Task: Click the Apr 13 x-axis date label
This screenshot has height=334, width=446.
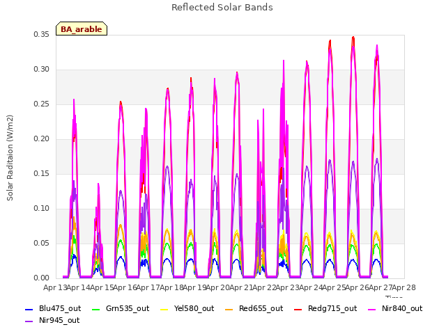Action: (55, 287)
